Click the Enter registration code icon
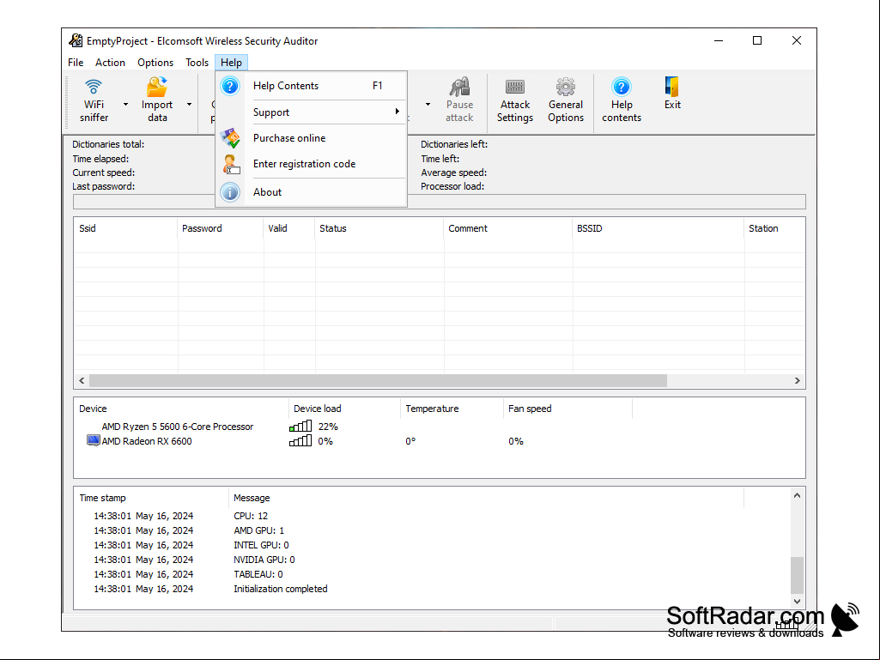Viewport: 880px width, 660px height. tap(230, 165)
